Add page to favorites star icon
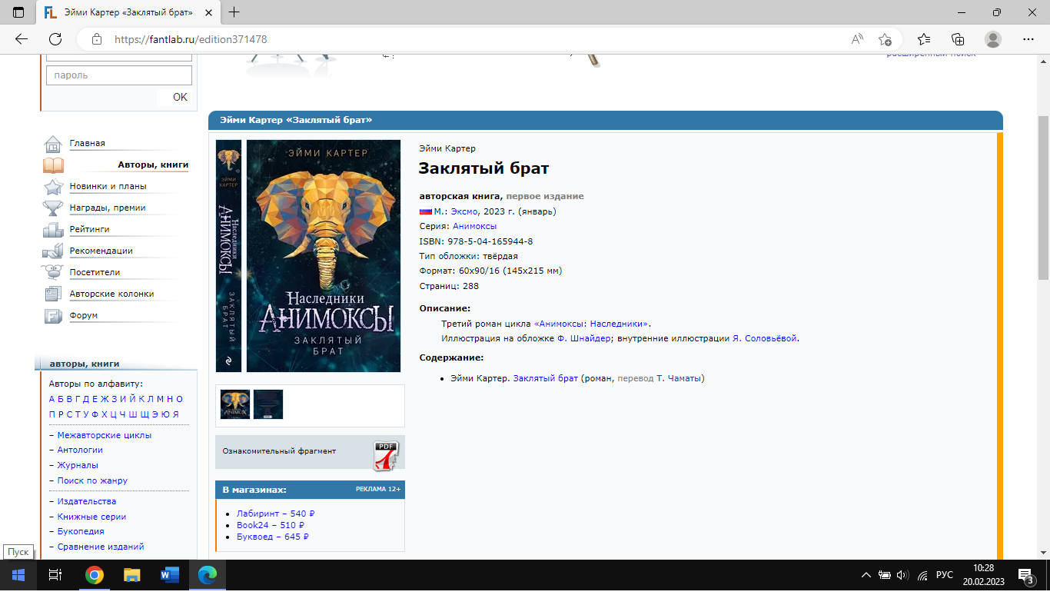This screenshot has width=1050, height=615. (x=885, y=39)
